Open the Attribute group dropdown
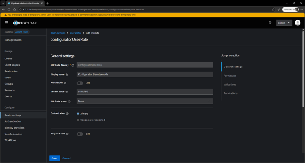 145,101
